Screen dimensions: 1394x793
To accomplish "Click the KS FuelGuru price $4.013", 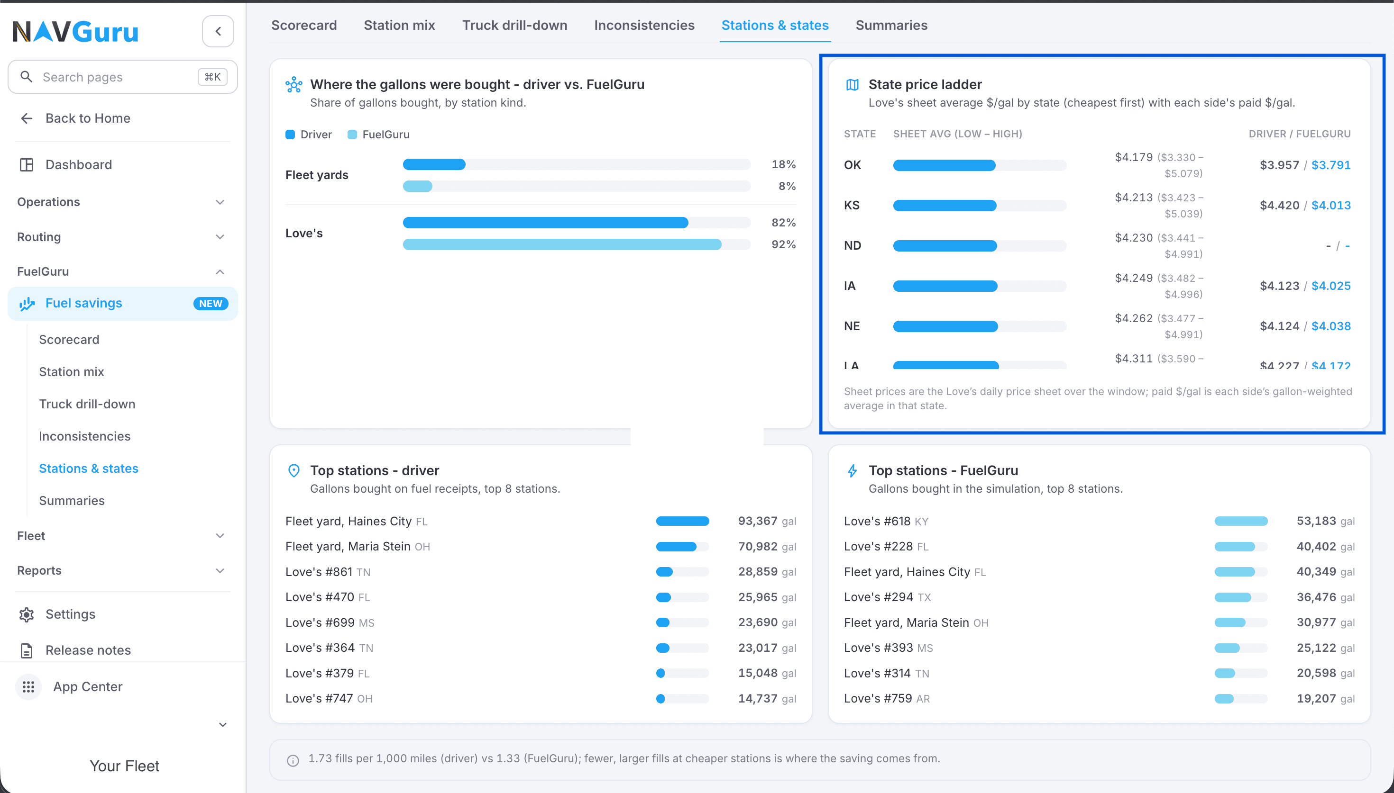I will (1331, 205).
